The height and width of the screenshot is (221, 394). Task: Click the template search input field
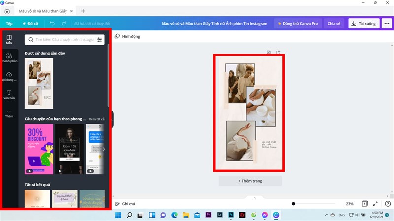point(65,40)
